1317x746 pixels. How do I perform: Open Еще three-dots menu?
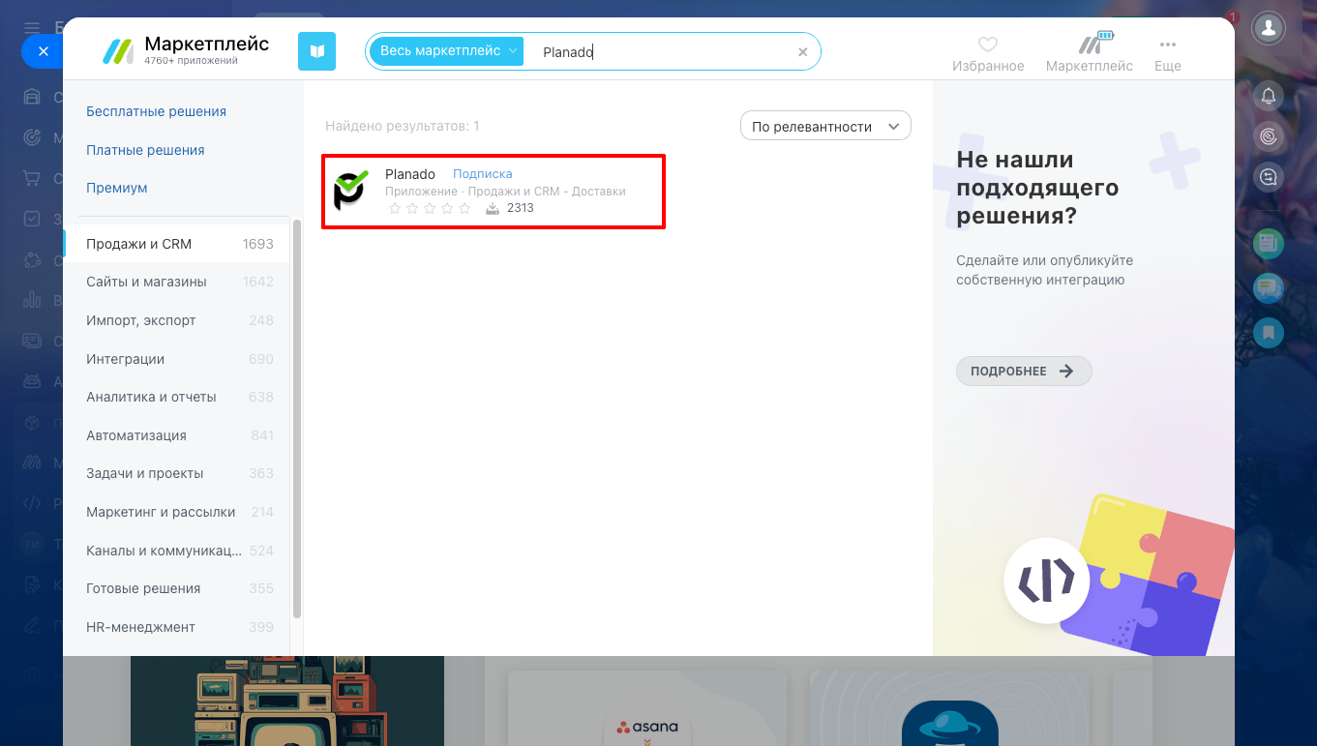pos(1168,45)
